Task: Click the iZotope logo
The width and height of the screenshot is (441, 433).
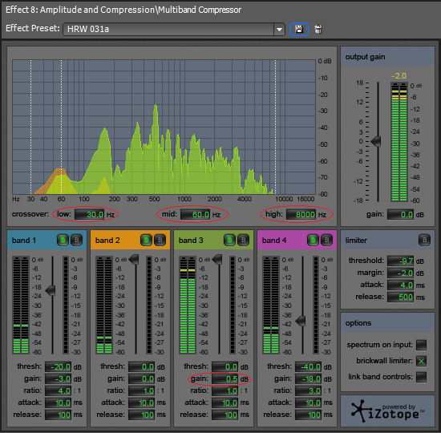Action: pyautogui.click(x=387, y=411)
